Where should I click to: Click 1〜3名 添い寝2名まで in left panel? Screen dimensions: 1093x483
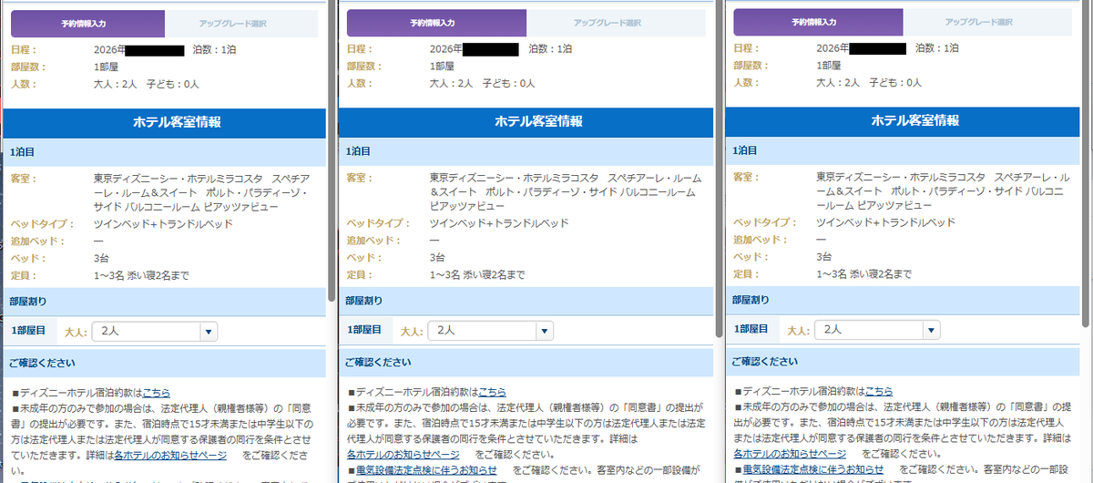(141, 275)
